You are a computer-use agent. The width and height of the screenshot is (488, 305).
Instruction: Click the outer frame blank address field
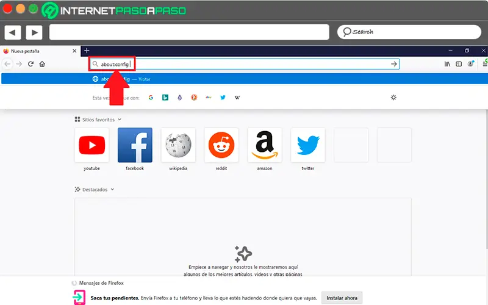[189, 32]
